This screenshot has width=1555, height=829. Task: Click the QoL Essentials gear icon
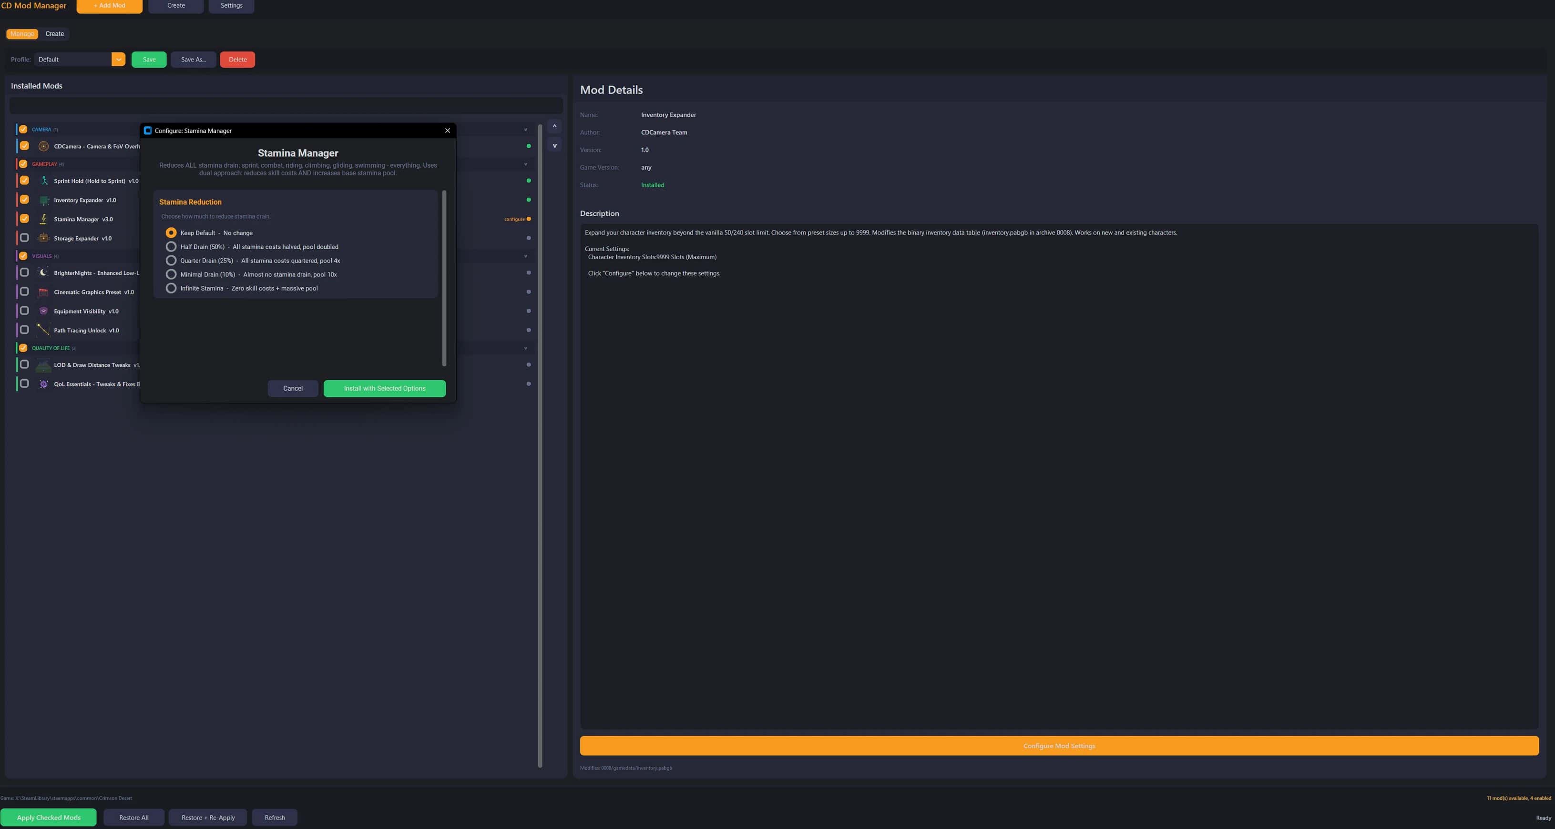pyautogui.click(x=43, y=384)
